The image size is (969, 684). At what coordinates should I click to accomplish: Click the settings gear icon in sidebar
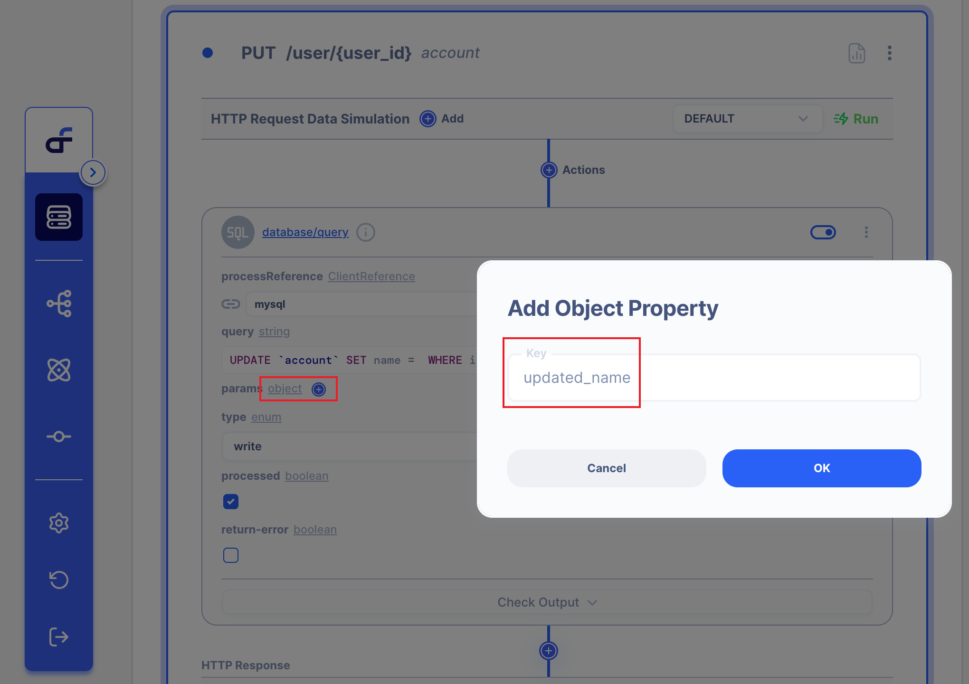[59, 523]
